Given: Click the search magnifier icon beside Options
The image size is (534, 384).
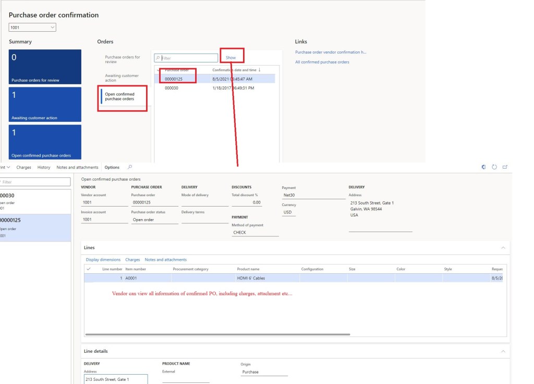Looking at the screenshot, I should [x=130, y=168].
